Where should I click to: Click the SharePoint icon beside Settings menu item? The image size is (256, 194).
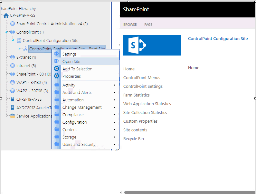coord(57,54)
